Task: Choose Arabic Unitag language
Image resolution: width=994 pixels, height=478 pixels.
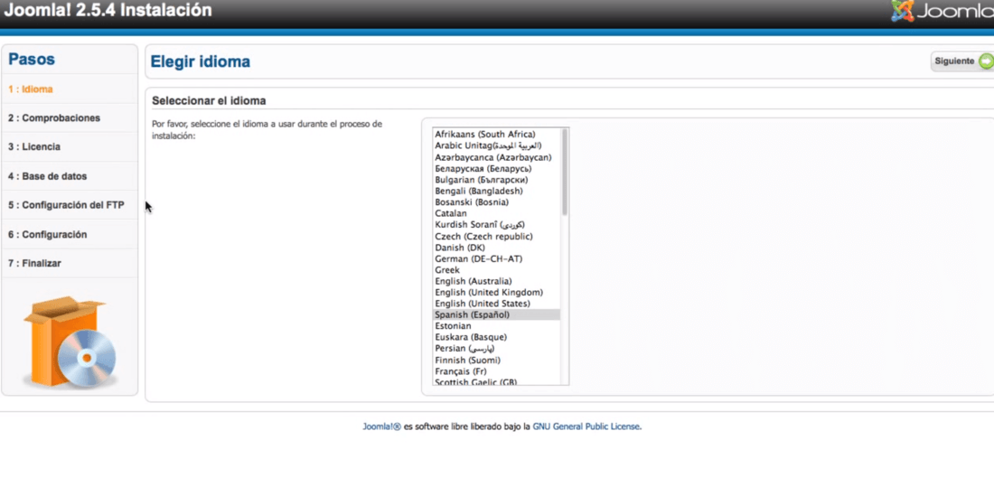Action: (496, 145)
